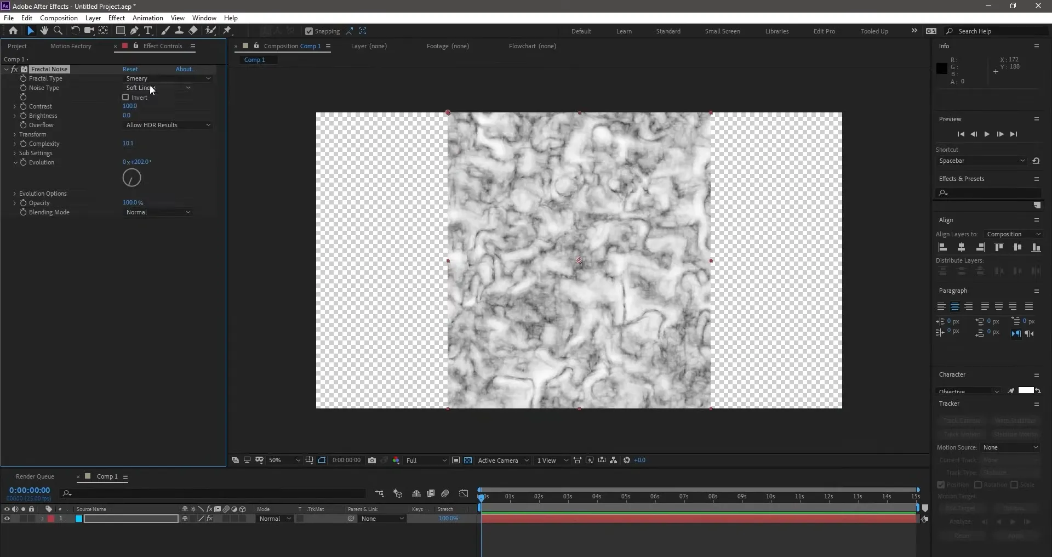Jump to the first frame button

pos(960,134)
